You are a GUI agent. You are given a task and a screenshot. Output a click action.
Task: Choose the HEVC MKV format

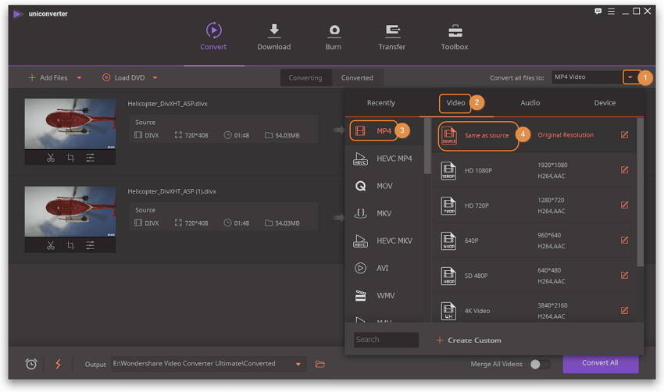click(x=385, y=241)
